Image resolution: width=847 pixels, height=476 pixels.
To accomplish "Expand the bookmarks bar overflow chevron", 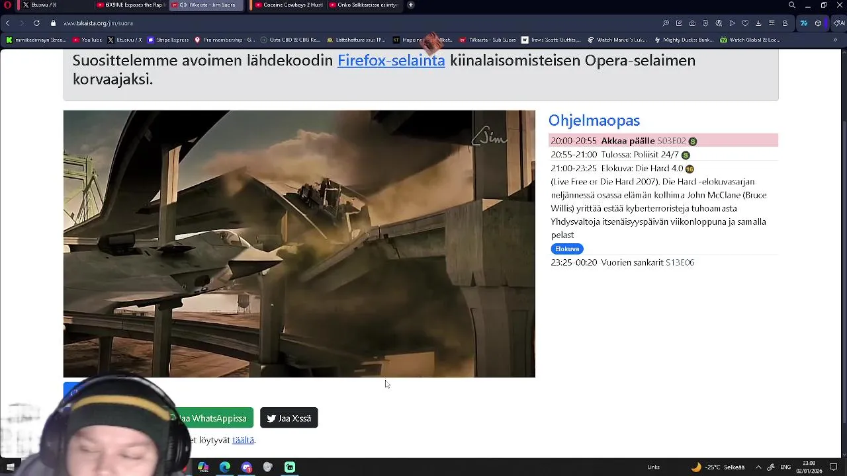I will (x=836, y=40).
